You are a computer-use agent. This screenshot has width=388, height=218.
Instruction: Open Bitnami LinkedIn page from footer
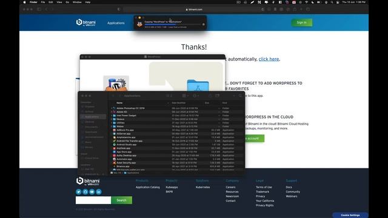99,192
